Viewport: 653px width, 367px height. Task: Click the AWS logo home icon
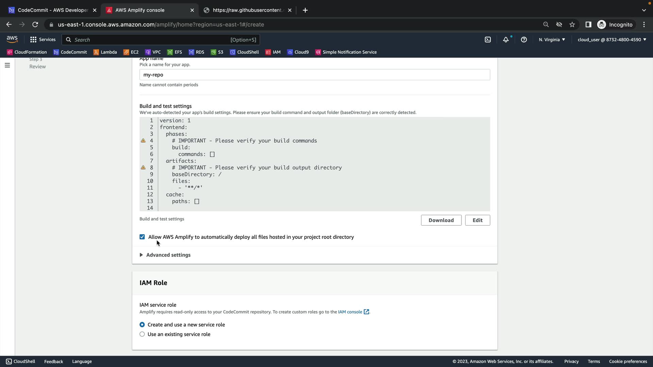[x=12, y=39]
